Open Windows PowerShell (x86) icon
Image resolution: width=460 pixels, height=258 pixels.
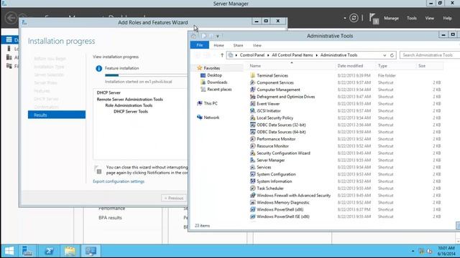[x=252, y=209]
